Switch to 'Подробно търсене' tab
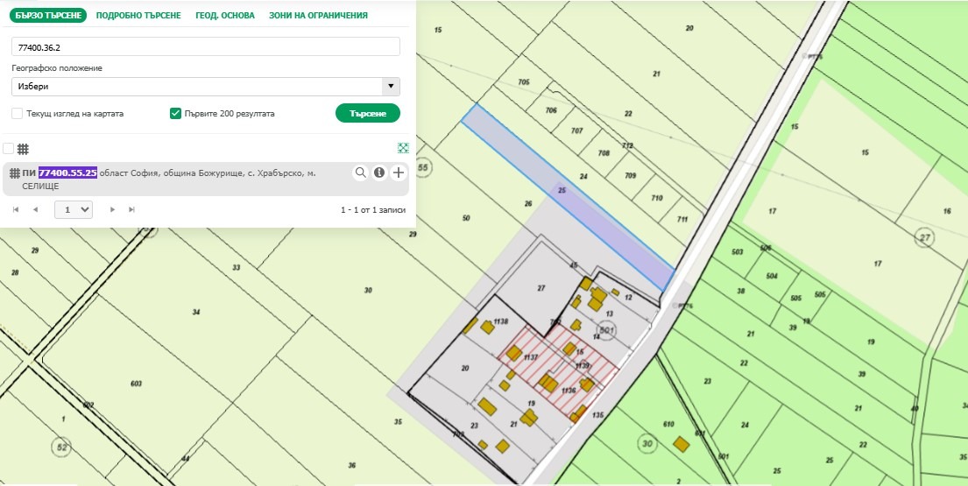This screenshot has height=486, width=968. coord(138,16)
